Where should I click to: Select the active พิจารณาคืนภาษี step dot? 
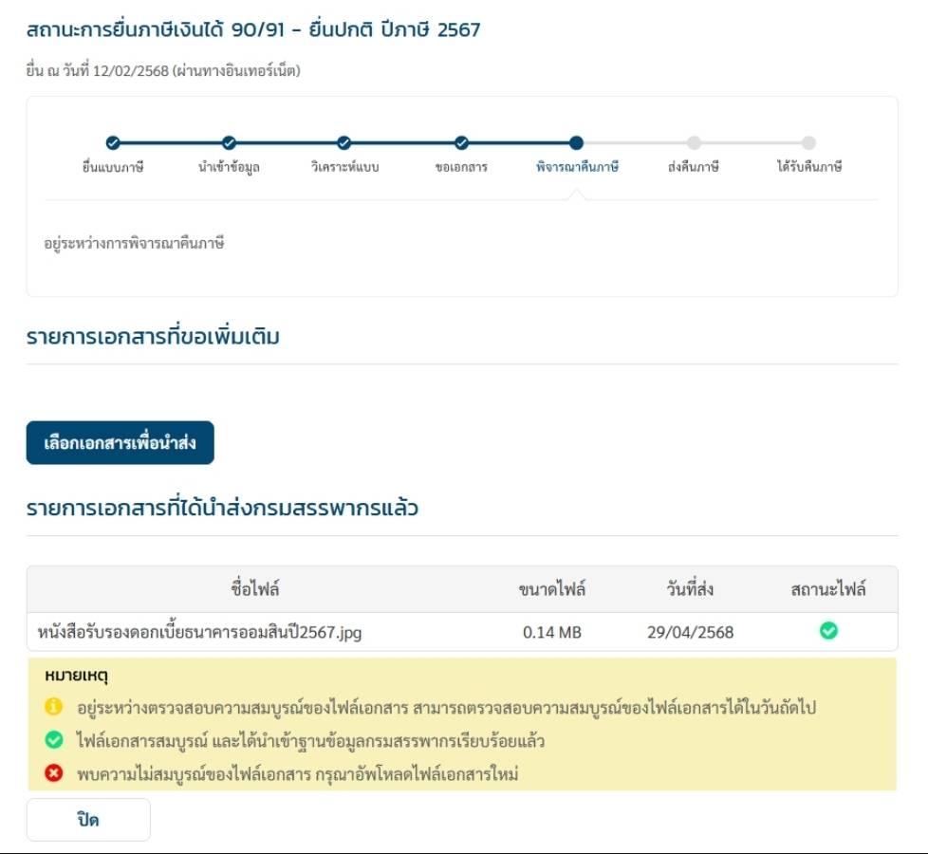click(577, 142)
